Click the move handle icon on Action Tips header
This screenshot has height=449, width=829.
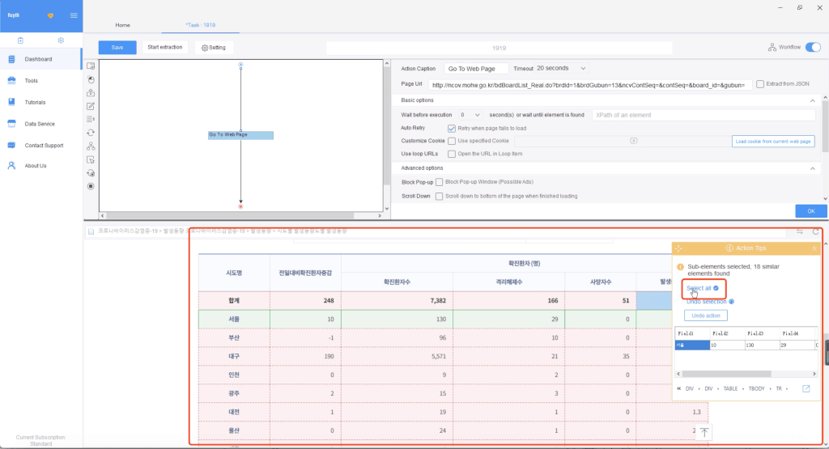point(679,248)
